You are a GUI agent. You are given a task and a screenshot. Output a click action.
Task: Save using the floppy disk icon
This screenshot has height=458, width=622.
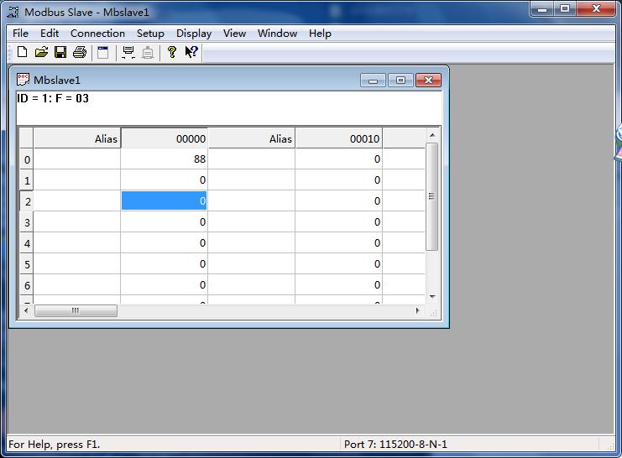60,53
